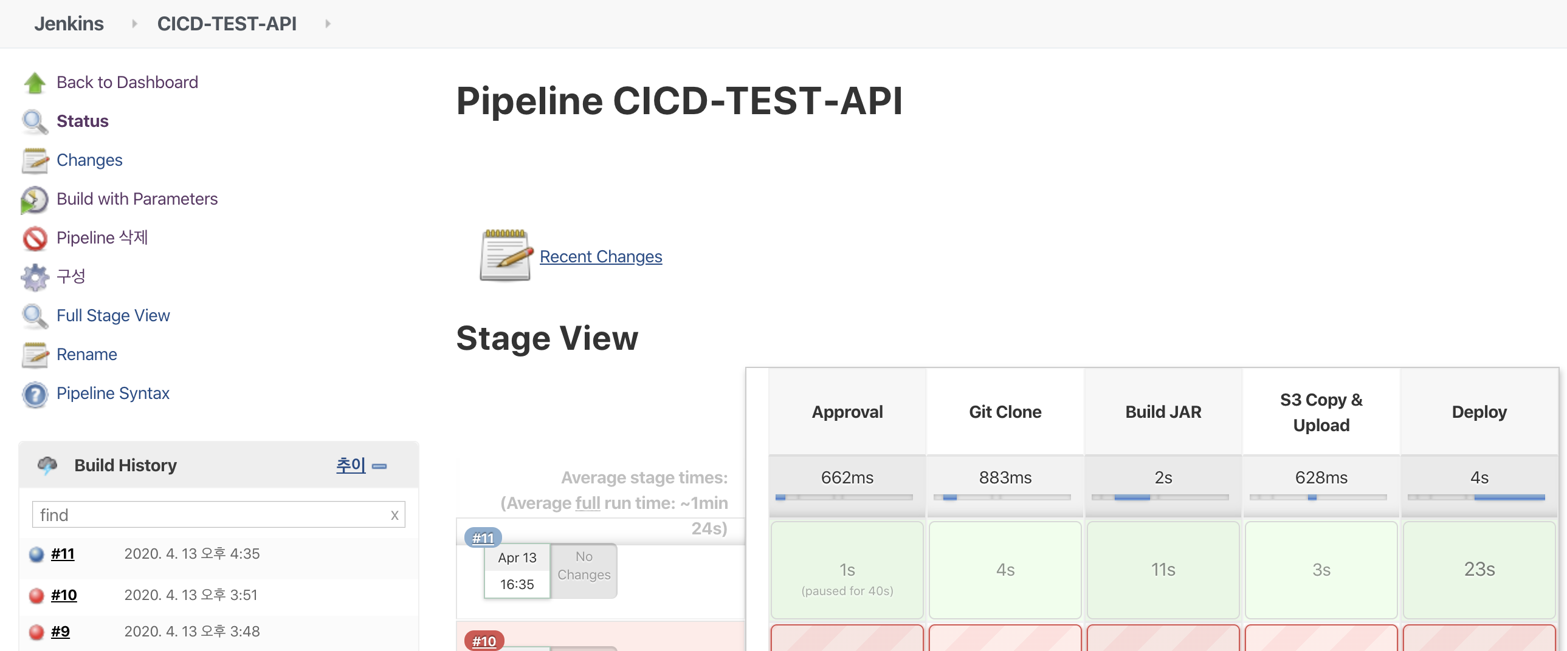Click the Rename notepad icon
The width and height of the screenshot is (1567, 651).
[35, 355]
